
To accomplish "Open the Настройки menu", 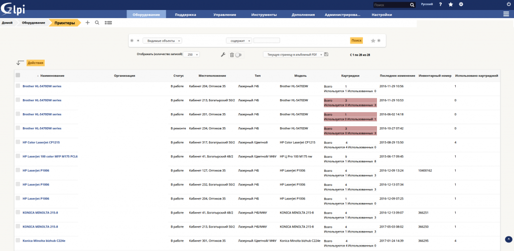I will [382, 15].
